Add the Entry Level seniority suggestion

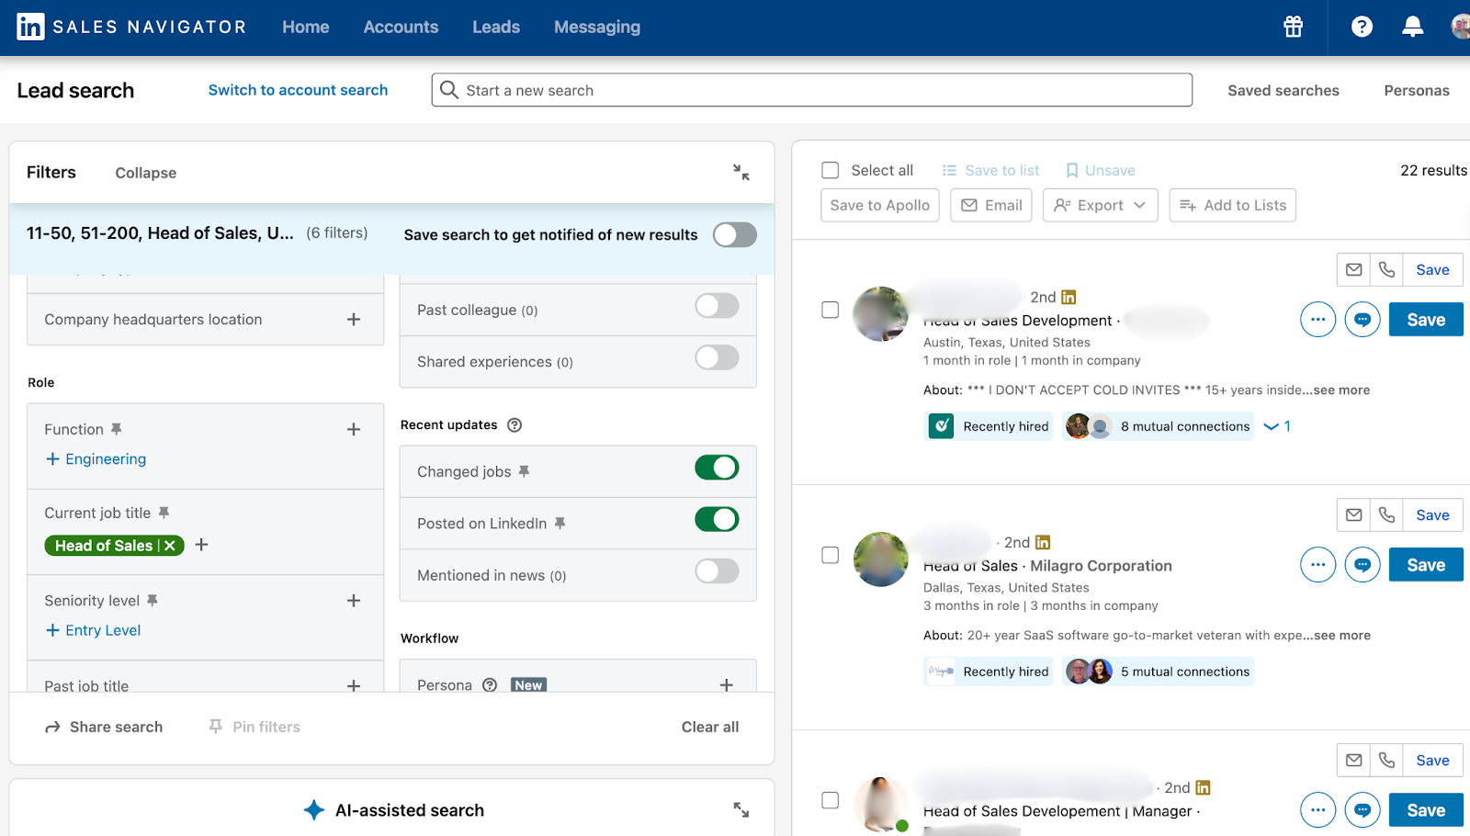93,630
